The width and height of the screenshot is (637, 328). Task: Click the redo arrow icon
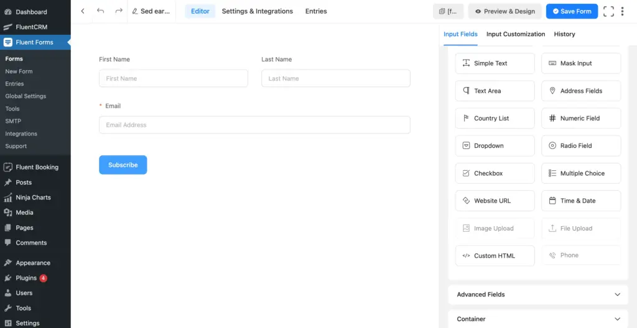tap(119, 11)
